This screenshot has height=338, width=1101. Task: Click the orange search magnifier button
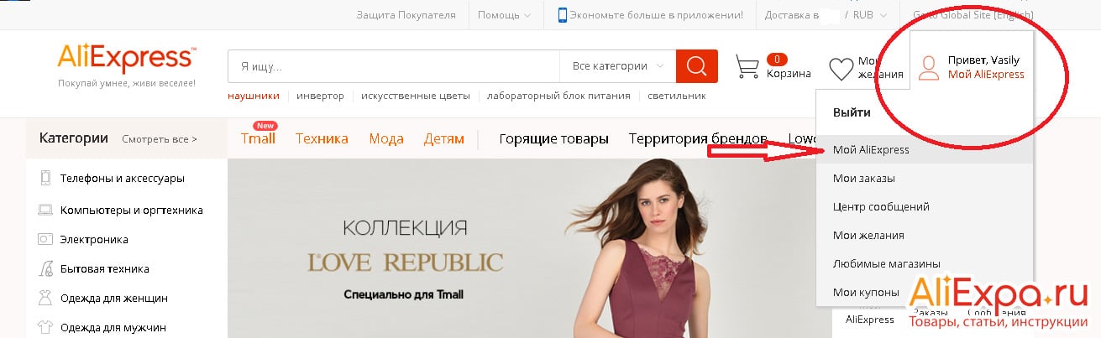click(697, 66)
